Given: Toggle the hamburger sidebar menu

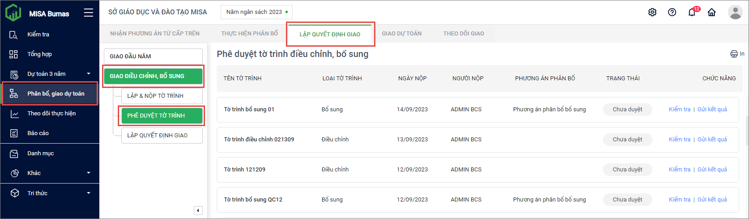Looking at the screenshot, I should point(89,13).
